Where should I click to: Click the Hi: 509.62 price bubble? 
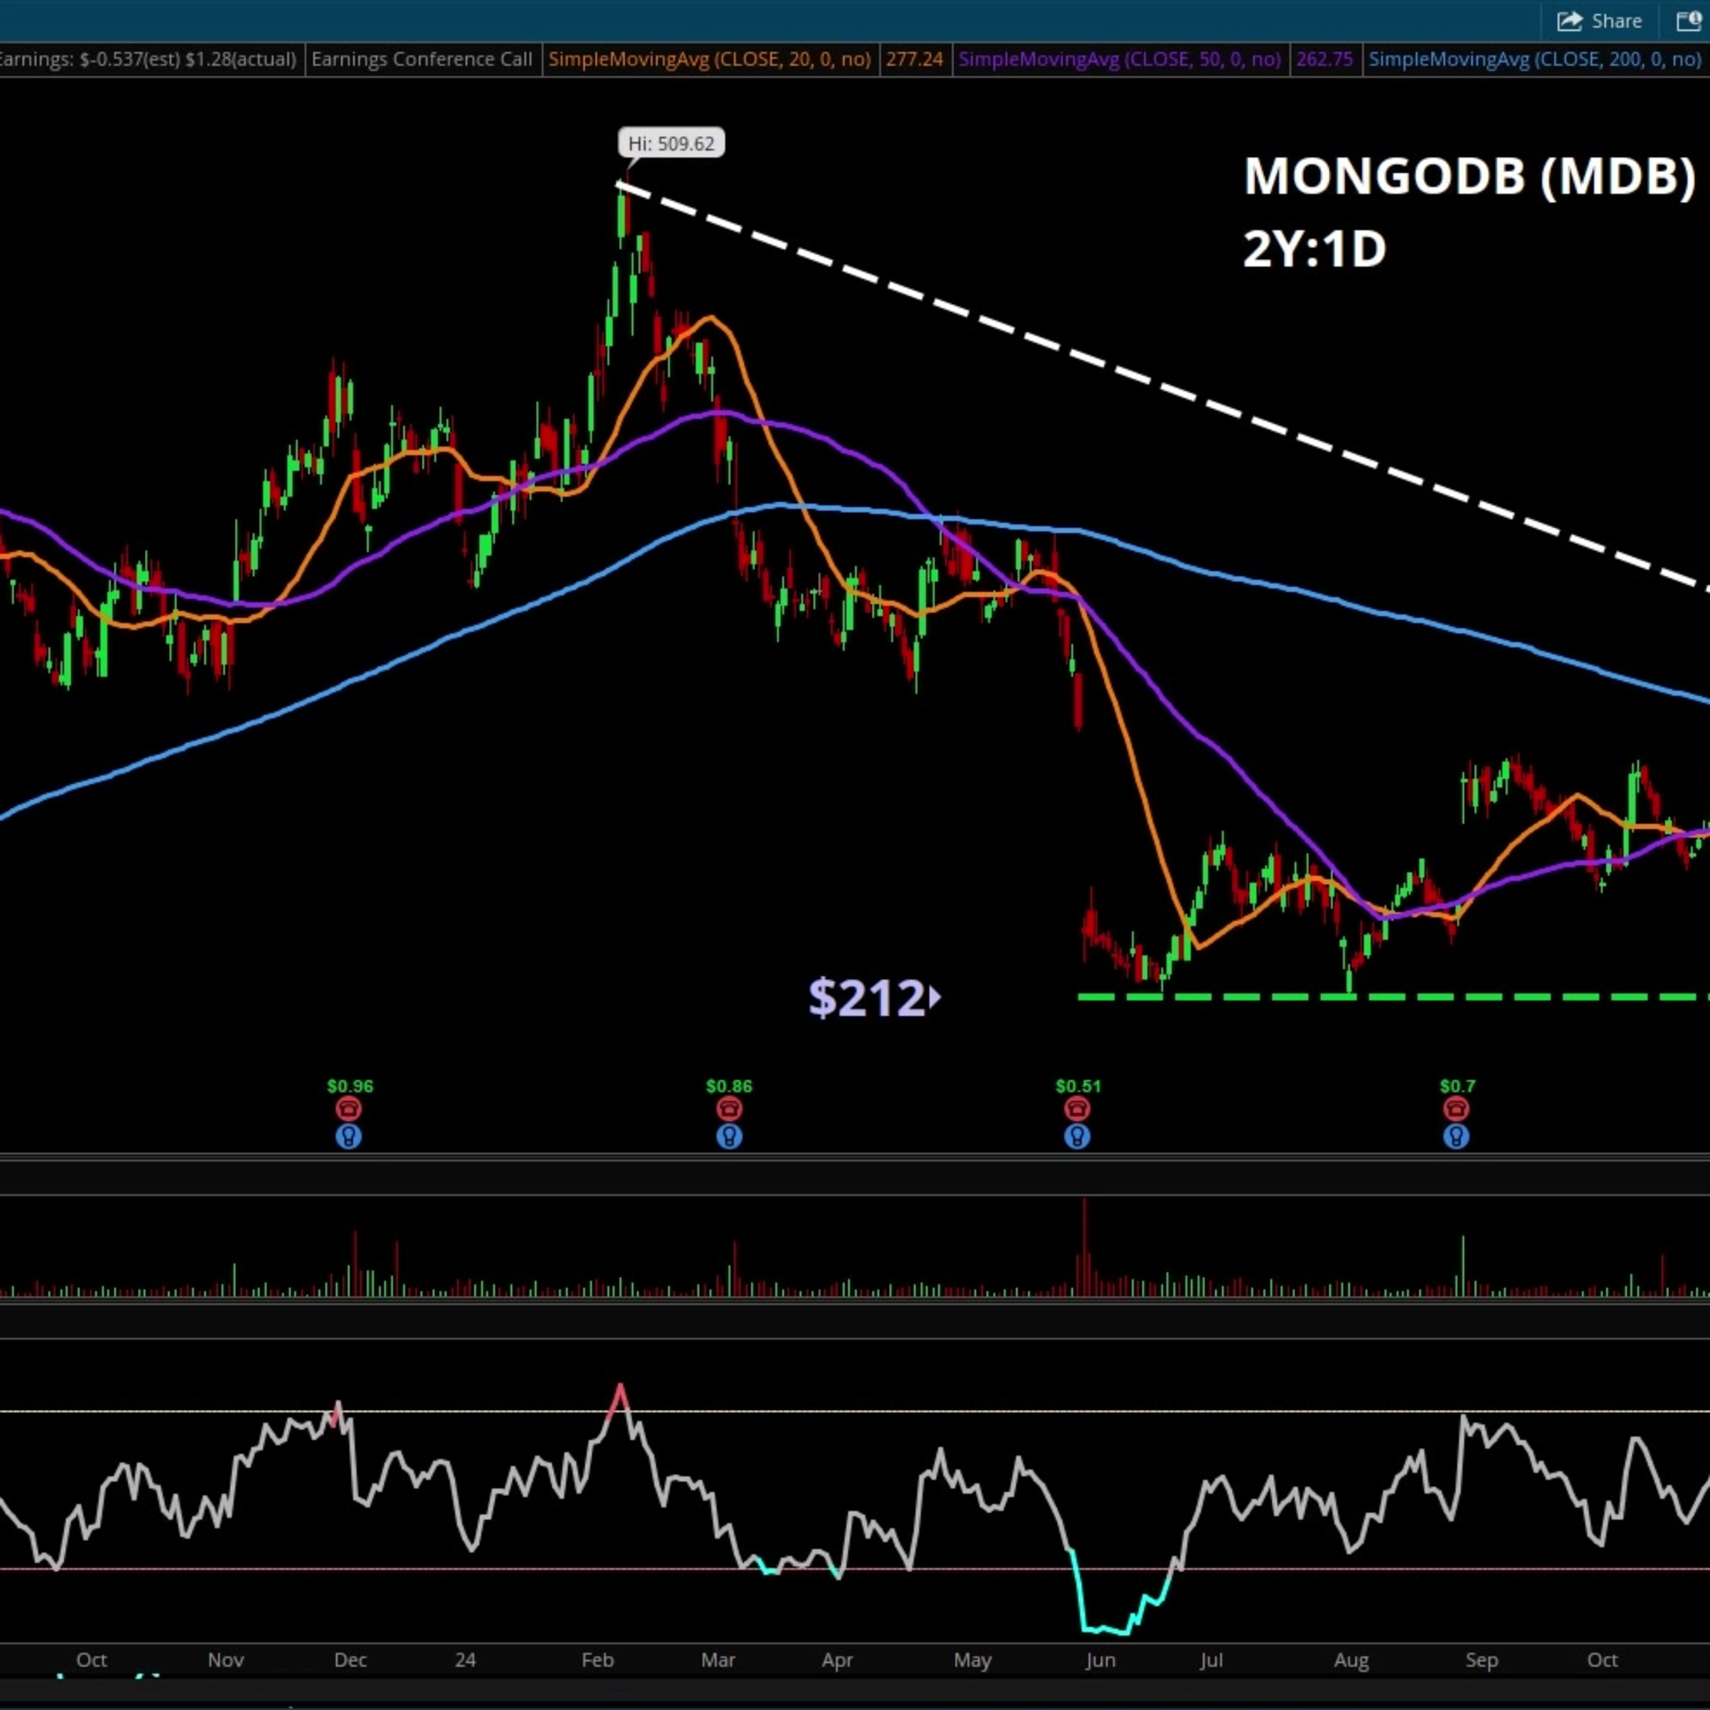coord(671,144)
